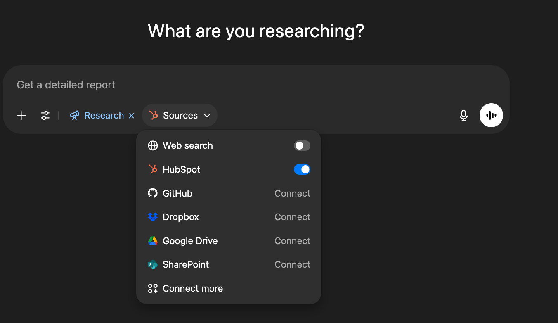Click the GitHub logo icon
Viewport: 558px width, 323px height.
153,193
